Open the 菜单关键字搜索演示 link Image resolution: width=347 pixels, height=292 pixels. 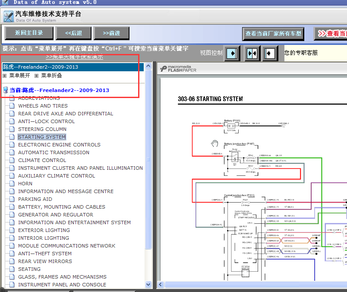pos(74,57)
